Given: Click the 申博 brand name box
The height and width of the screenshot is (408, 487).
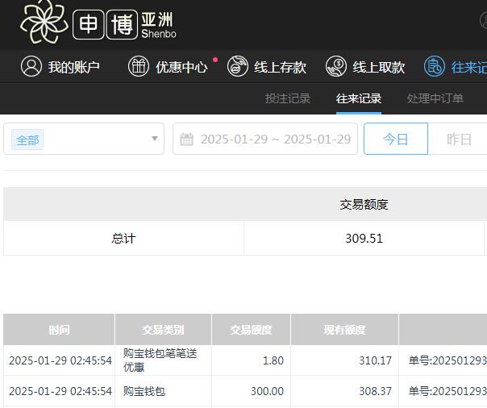Looking at the screenshot, I should click(105, 24).
